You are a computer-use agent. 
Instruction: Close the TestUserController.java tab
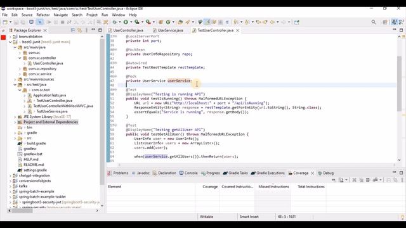(x=237, y=30)
